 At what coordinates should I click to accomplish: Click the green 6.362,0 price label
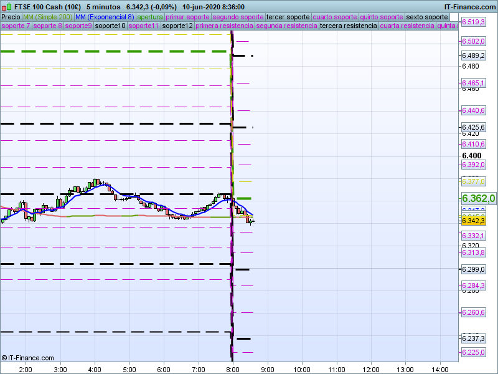click(477, 198)
